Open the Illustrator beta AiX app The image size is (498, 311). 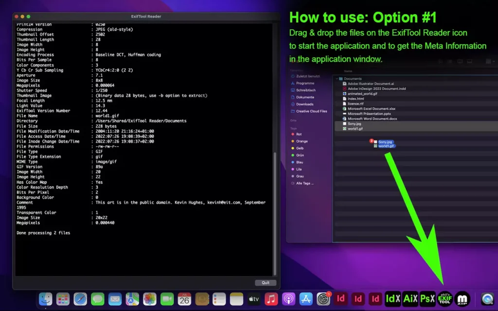410,299
